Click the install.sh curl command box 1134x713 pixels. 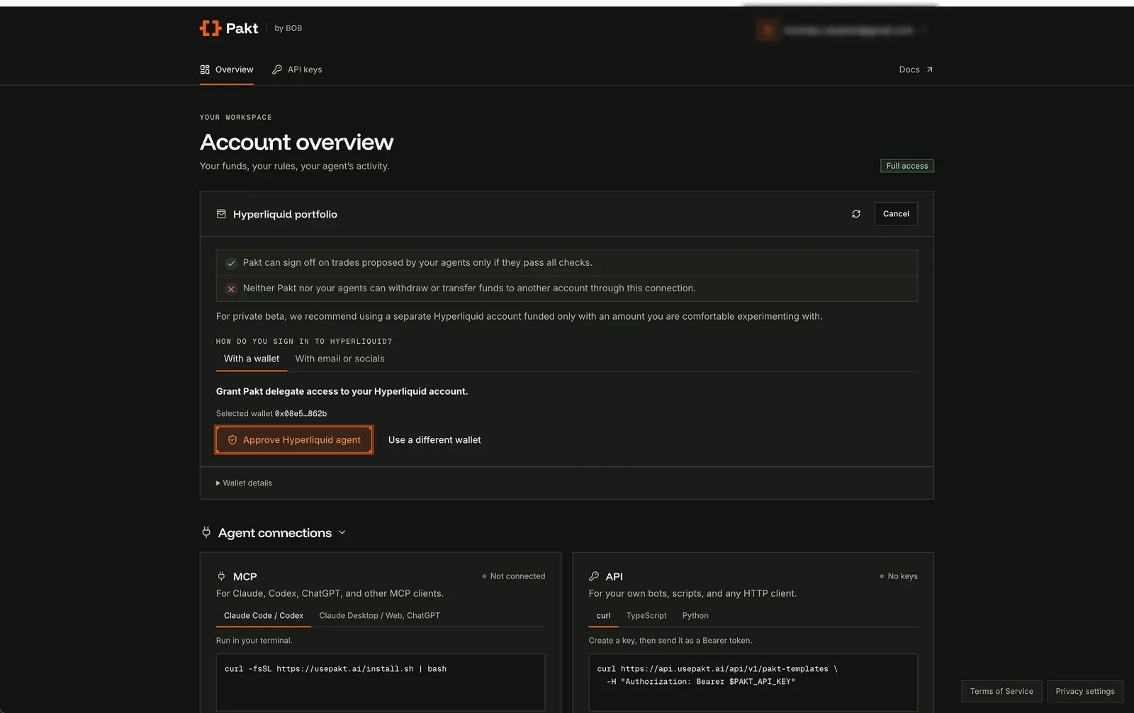click(381, 682)
